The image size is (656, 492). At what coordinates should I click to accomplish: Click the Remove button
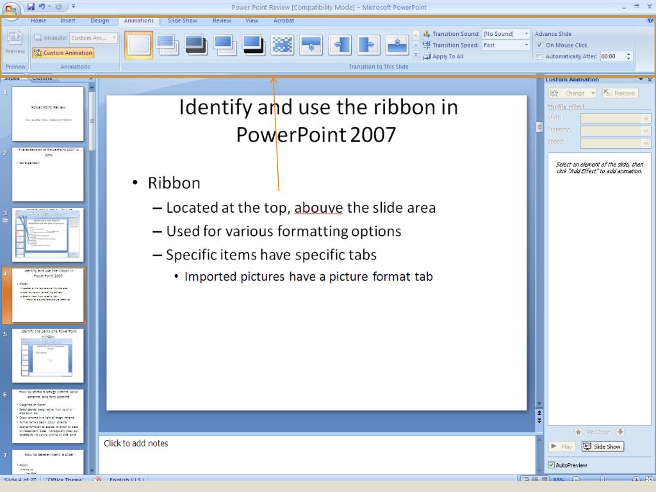[x=620, y=94]
